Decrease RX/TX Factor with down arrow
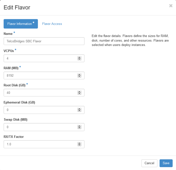Image resolution: width=176 pixels, height=170 pixels. point(79,145)
